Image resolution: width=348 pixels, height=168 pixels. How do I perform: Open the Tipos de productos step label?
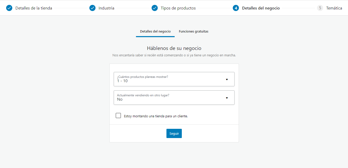click(178, 8)
